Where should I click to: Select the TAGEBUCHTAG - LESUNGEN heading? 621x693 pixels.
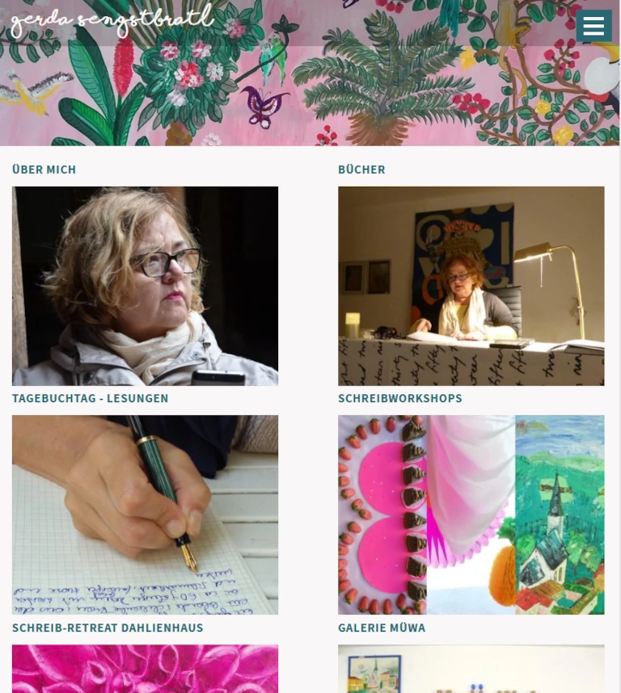91,398
